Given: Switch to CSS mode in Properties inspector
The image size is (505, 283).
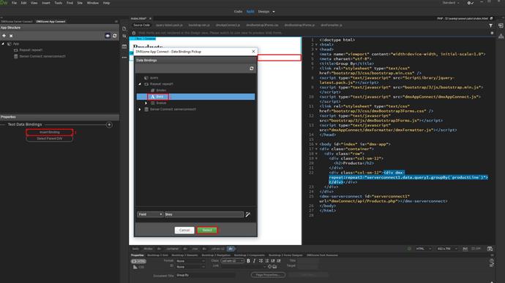Looking at the screenshot, I should 138,267.
